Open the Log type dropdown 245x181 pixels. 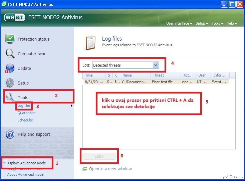point(156,65)
